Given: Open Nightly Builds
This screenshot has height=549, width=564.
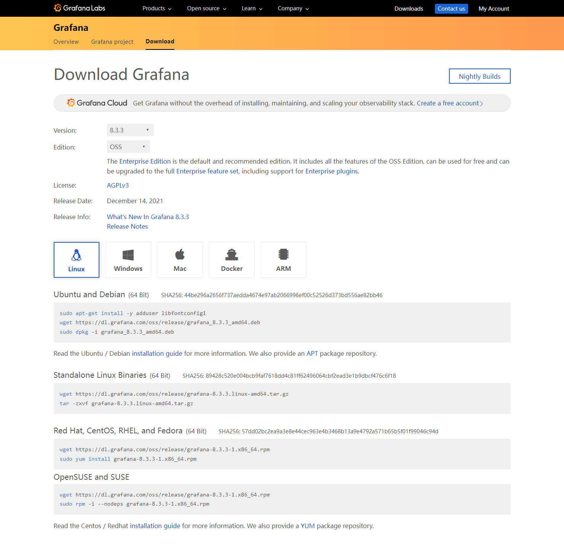Looking at the screenshot, I should click(x=480, y=76).
